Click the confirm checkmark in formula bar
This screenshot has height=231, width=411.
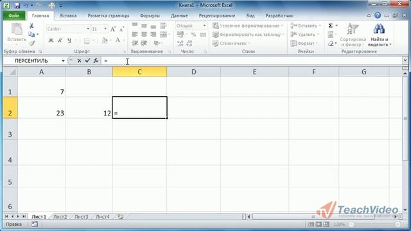tap(87, 61)
